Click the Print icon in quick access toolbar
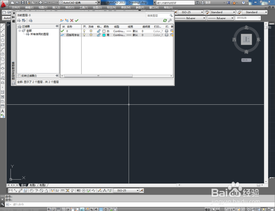The width and height of the screenshot is (275, 211). (x=40, y=2)
